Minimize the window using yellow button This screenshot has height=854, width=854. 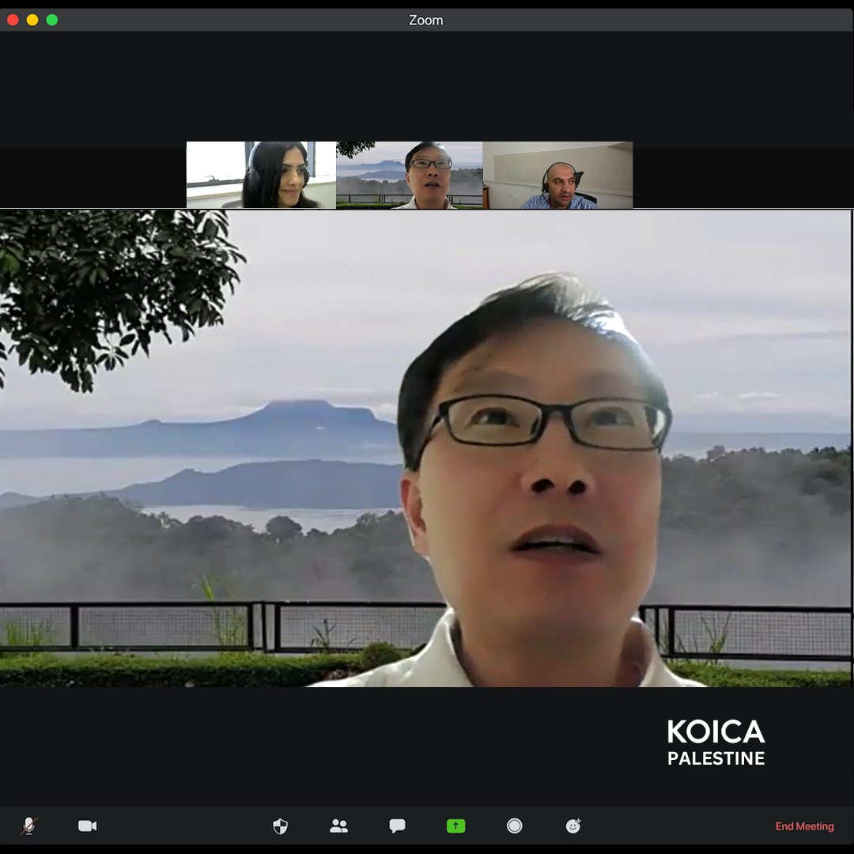[x=32, y=20]
